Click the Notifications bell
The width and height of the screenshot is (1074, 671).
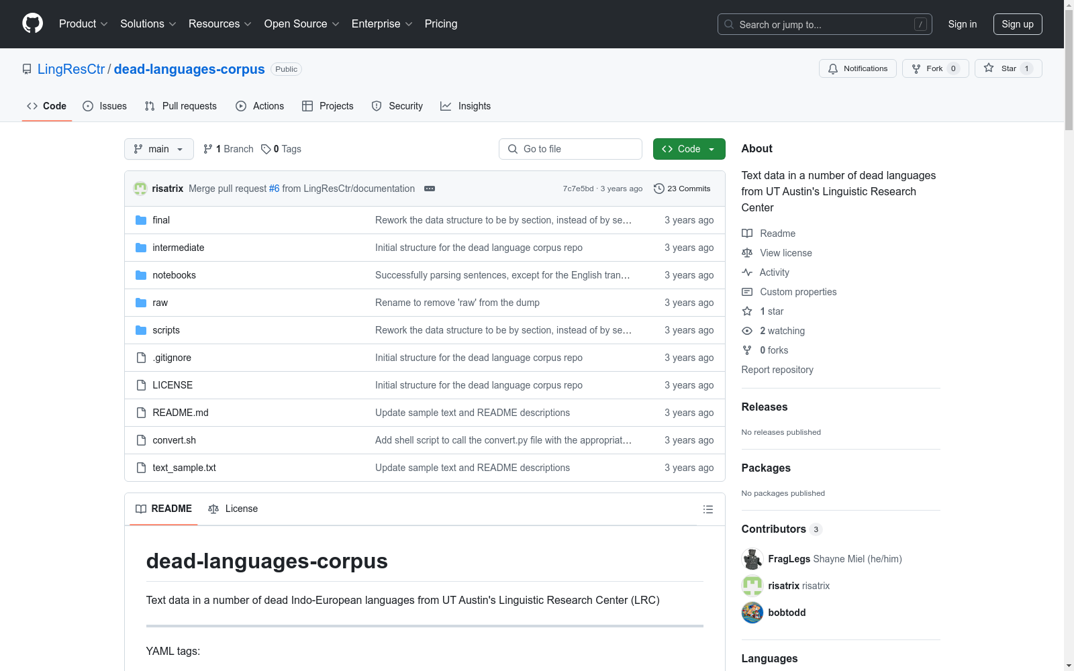(x=857, y=68)
